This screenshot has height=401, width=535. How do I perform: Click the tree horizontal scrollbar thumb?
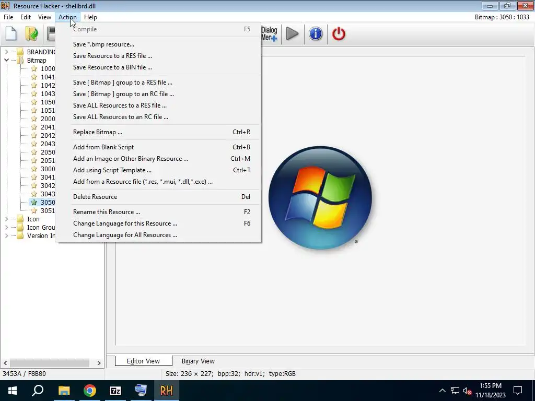[x=50, y=363]
